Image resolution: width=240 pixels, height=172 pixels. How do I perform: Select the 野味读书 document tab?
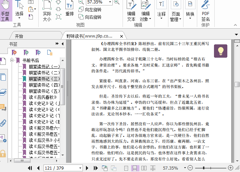tap(89, 36)
